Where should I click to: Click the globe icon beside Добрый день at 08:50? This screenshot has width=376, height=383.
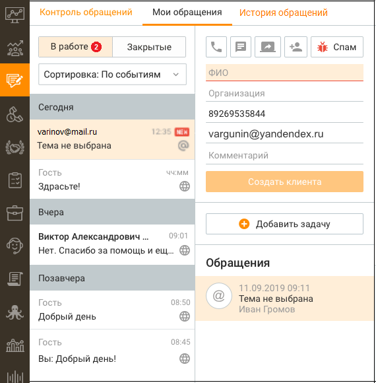(x=185, y=316)
